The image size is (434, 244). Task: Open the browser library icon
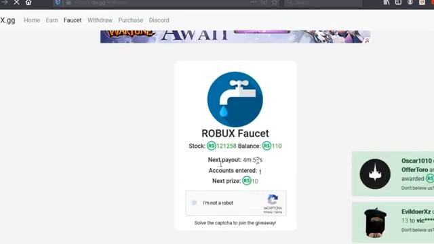click(x=387, y=2)
